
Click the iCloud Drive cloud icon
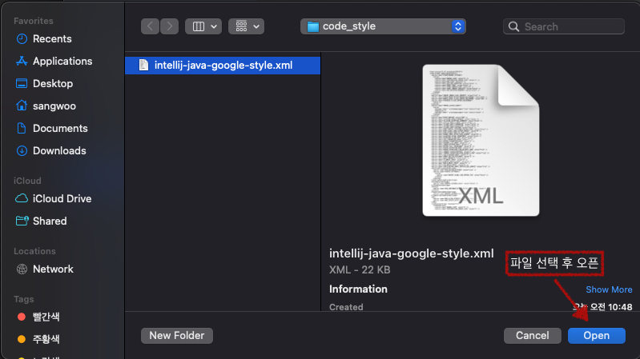[22, 198]
